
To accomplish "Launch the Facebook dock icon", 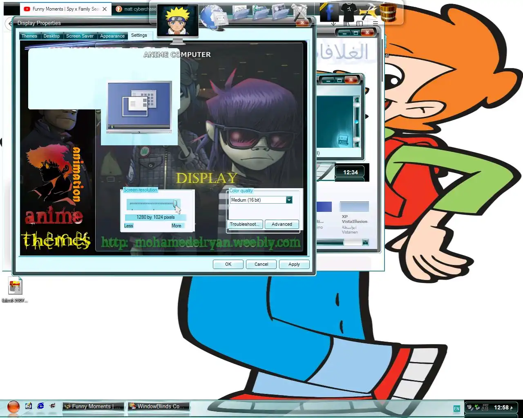I will pos(329,12).
